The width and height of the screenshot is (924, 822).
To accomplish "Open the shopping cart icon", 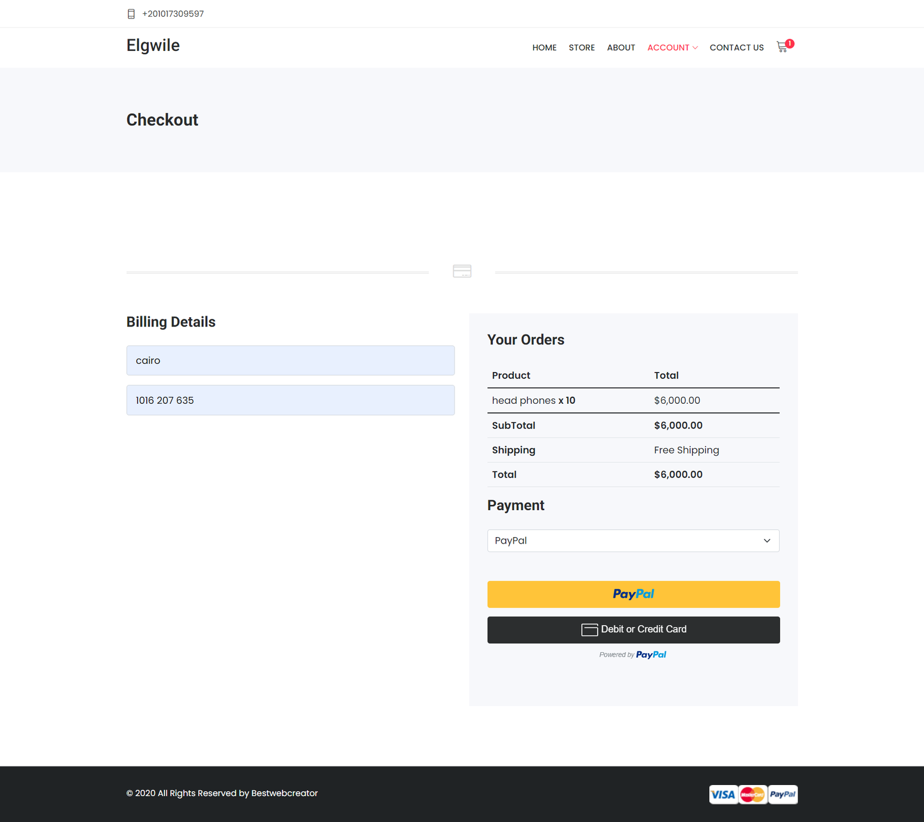I will click(x=782, y=47).
